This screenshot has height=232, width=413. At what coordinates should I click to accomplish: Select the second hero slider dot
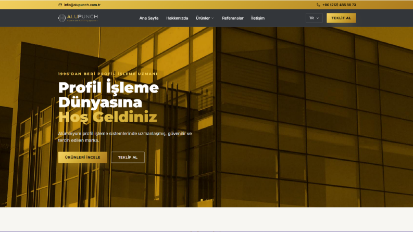[207, 200]
